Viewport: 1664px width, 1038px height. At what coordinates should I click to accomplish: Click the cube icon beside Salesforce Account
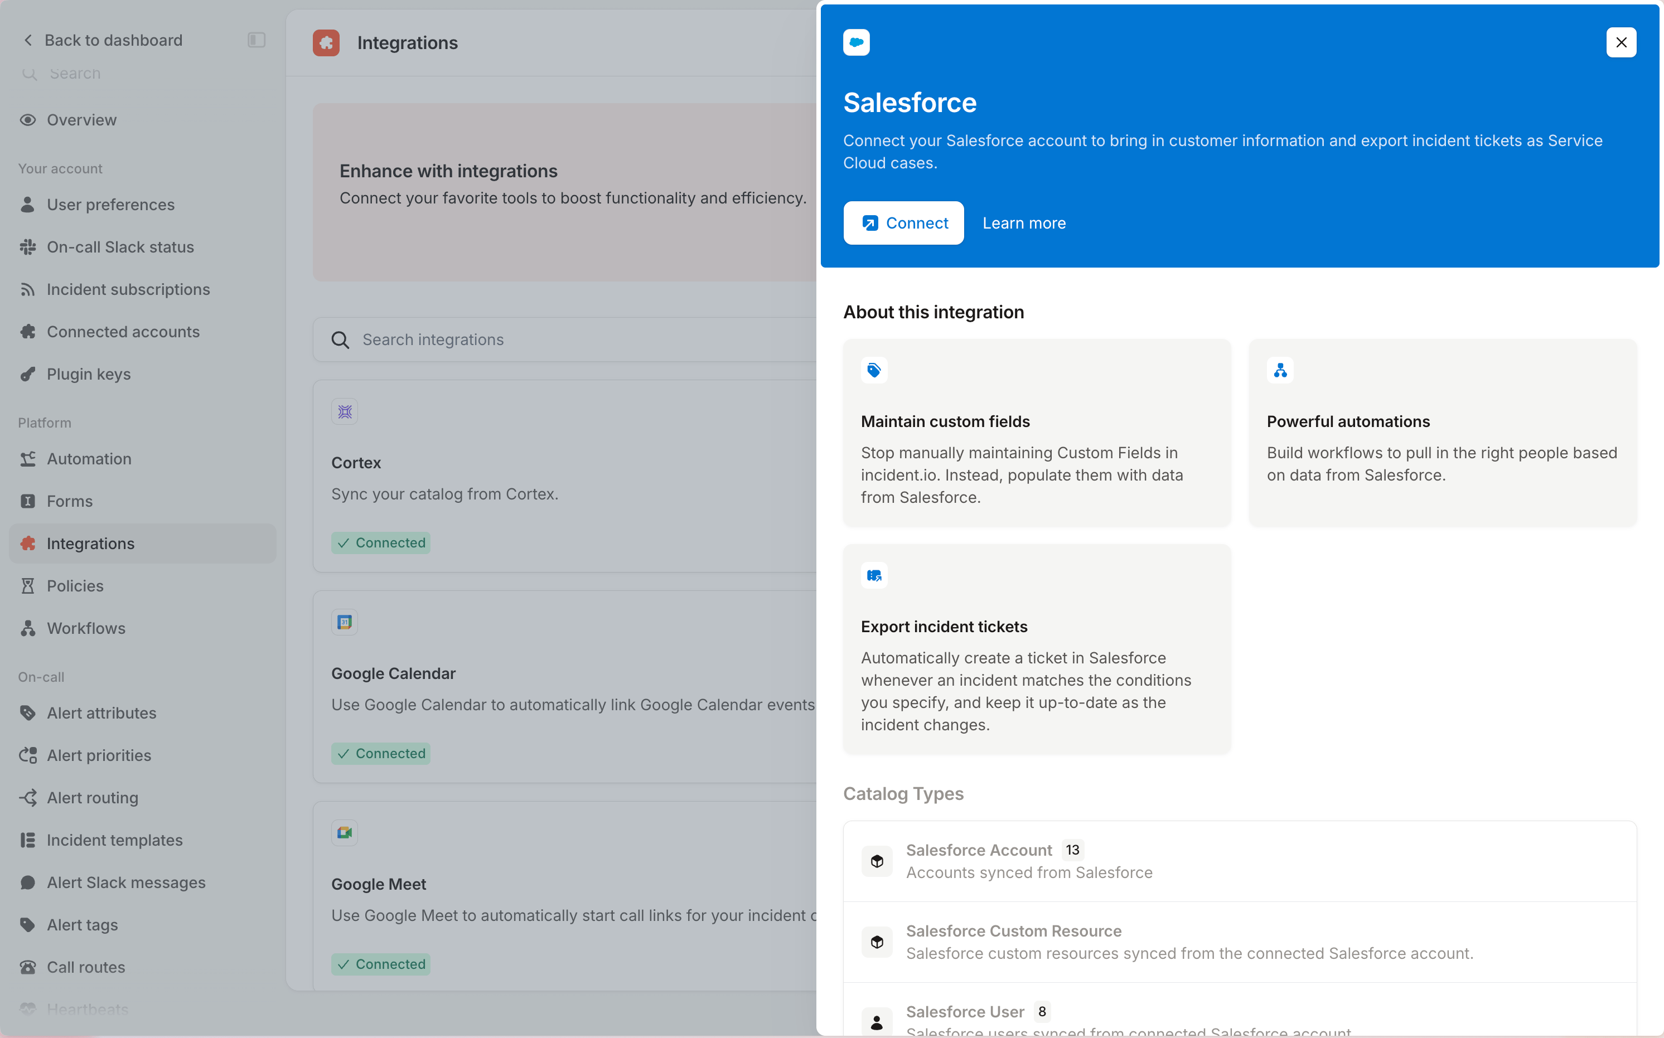click(877, 861)
